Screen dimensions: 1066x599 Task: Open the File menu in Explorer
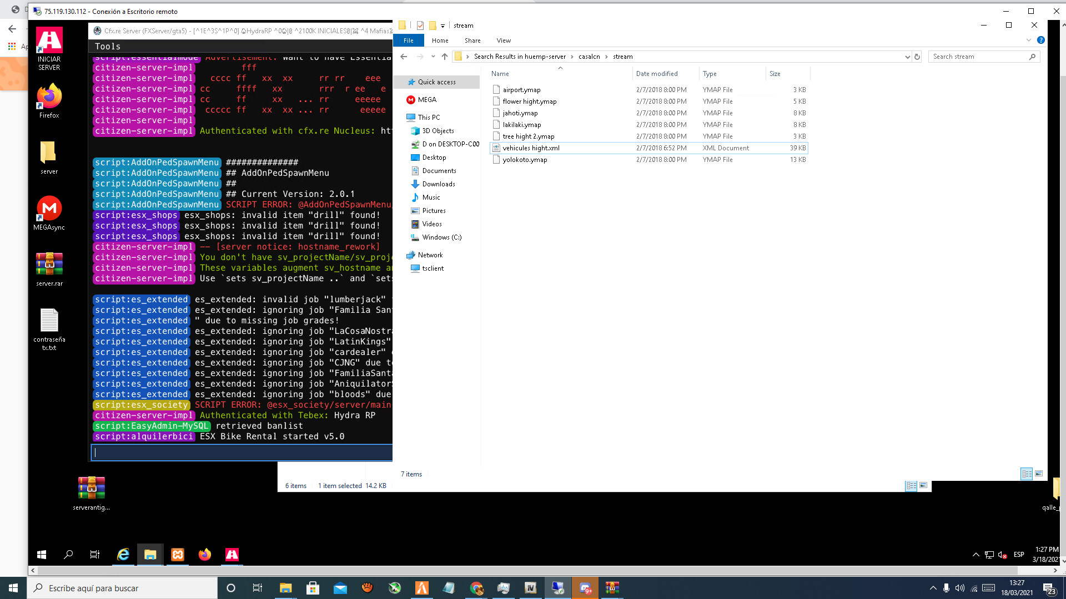[408, 40]
